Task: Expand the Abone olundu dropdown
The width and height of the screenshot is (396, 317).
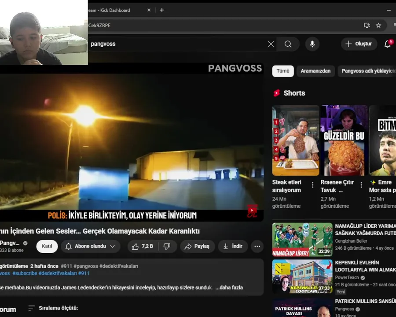Action: [x=90, y=246]
